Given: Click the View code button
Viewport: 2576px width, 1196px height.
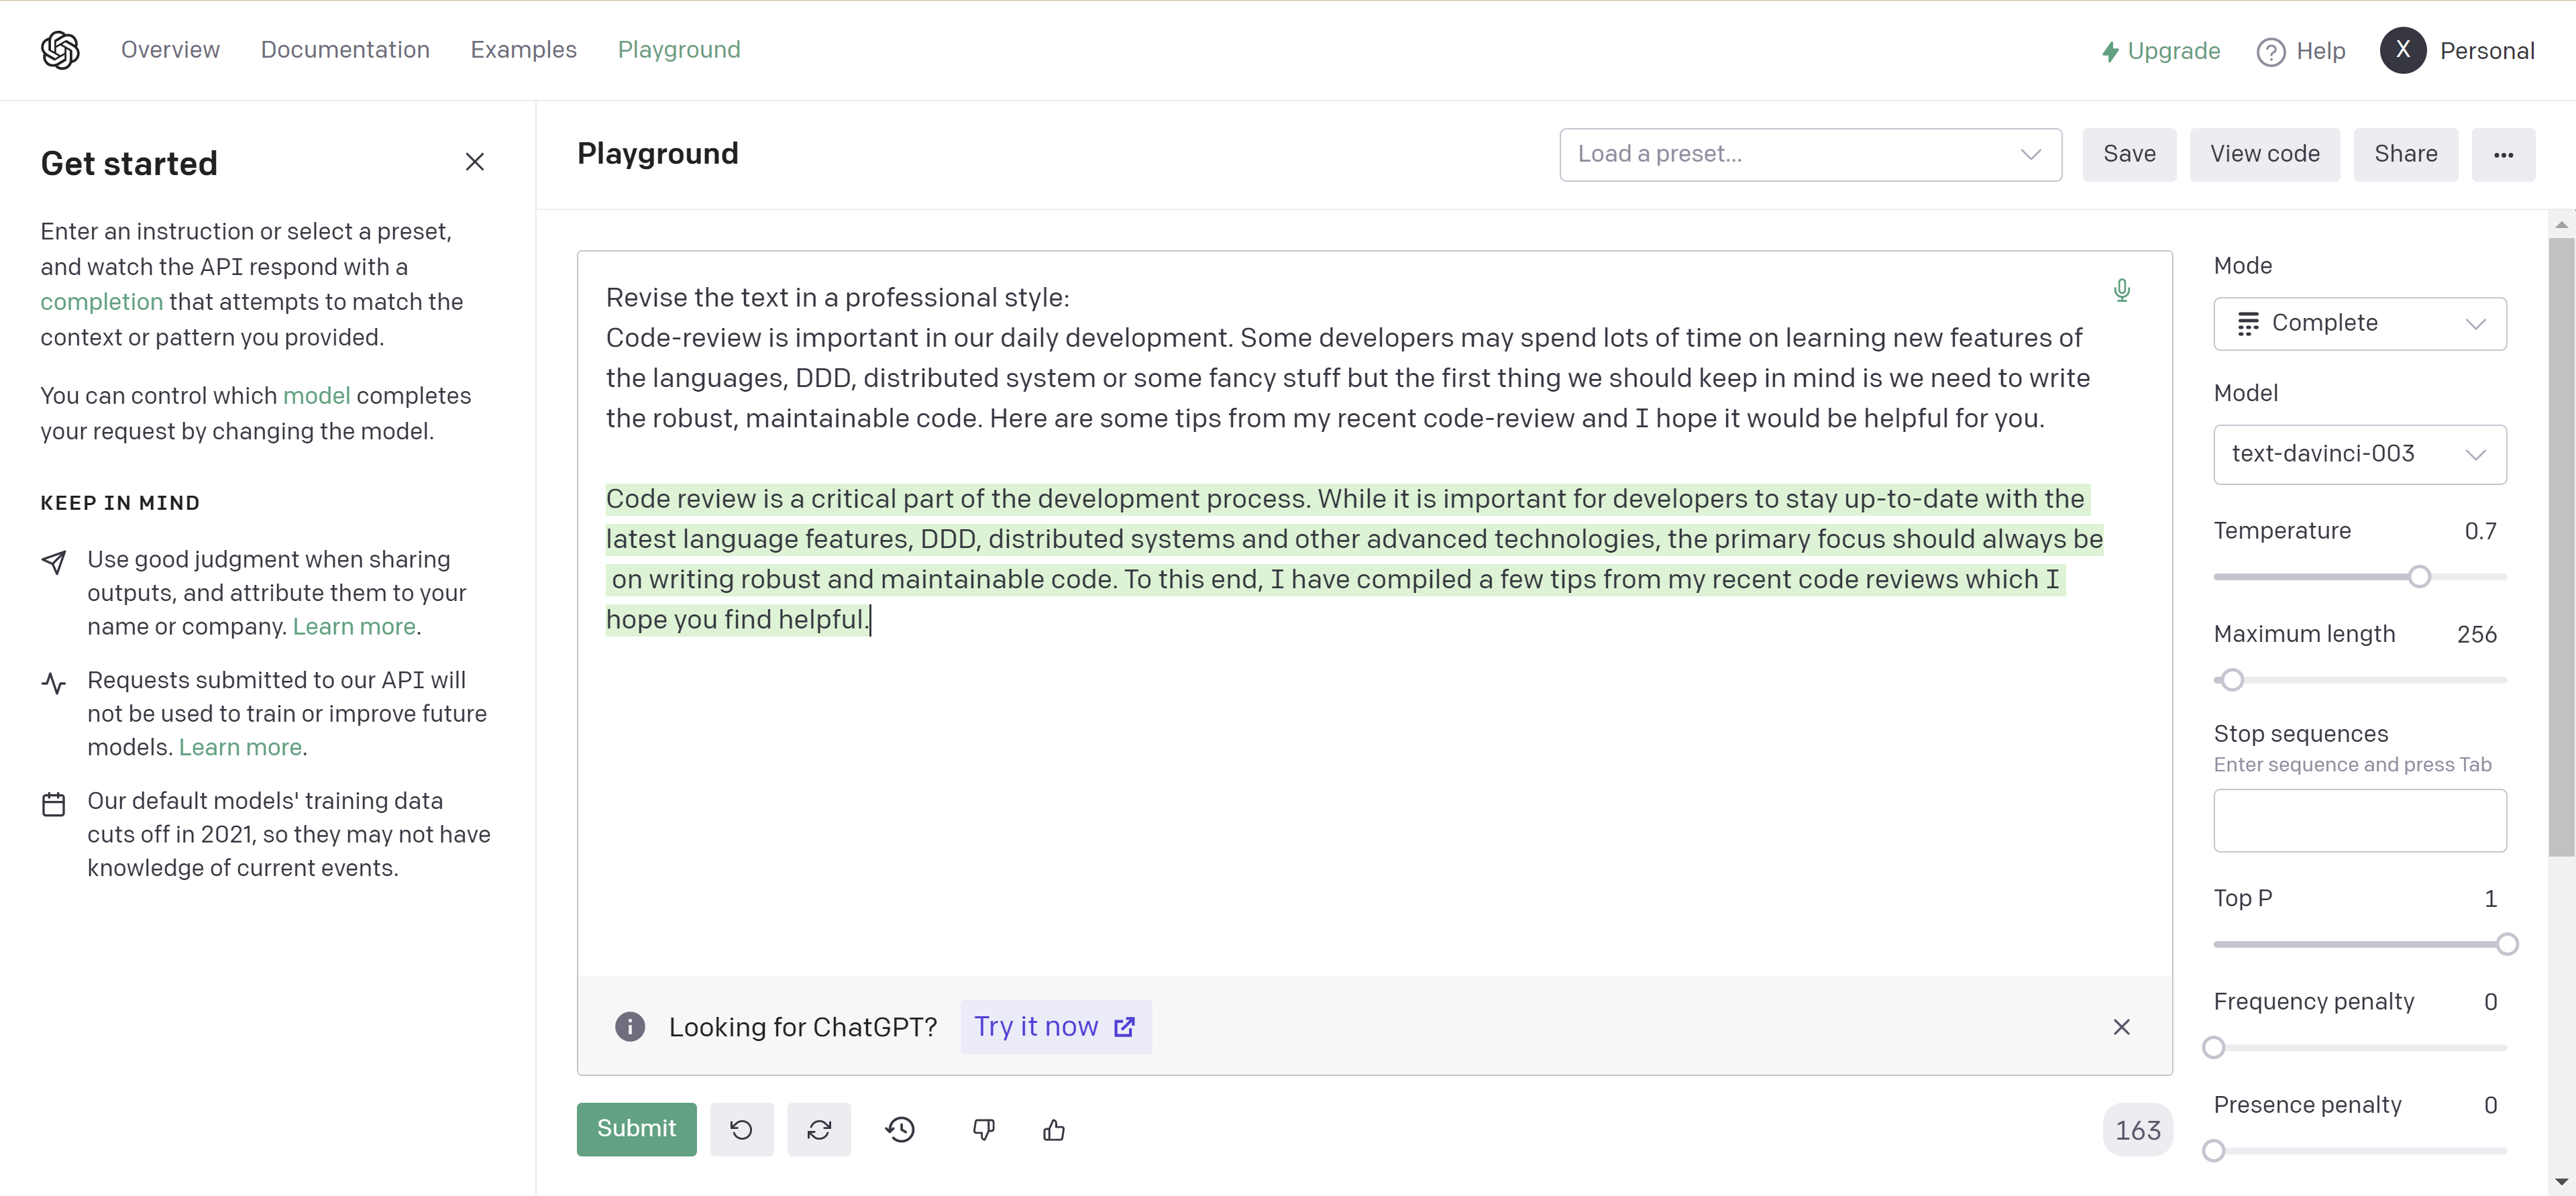Looking at the screenshot, I should tap(2264, 153).
